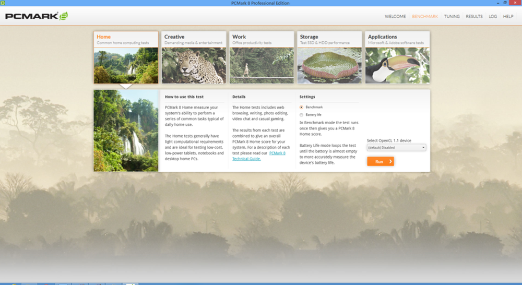The image size is (522, 285).
Task: Open the HELP tab
Action: (x=508, y=16)
